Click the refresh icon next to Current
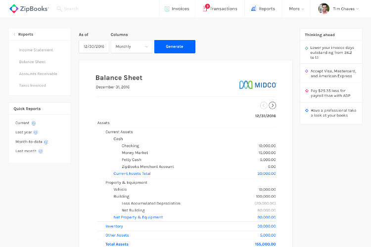Image resolution: width=371 pixels, height=247 pixels. coord(34,123)
